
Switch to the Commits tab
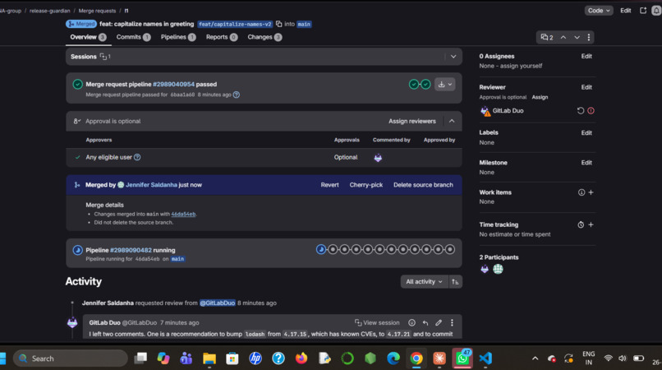click(x=133, y=37)
